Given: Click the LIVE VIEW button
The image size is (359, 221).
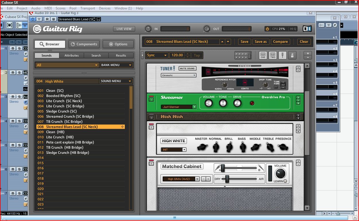Looking at the screenshot, I should coord(124,29).
